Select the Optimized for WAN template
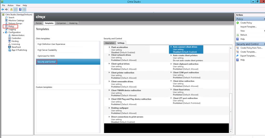The height and width of the screenshot is (138, 265). coord(68,56)
